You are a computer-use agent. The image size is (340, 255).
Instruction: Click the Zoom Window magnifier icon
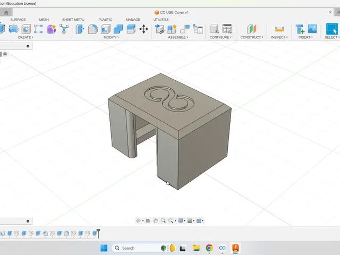coord(171,221)
